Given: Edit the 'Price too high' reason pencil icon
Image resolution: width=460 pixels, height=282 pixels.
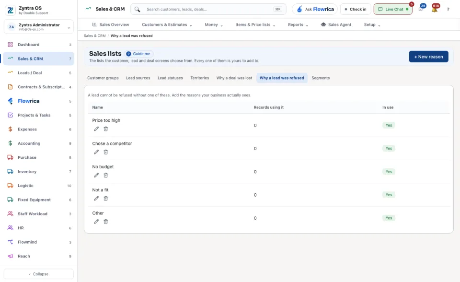Looking at the screenshot, I should click(x=96, y=129).
